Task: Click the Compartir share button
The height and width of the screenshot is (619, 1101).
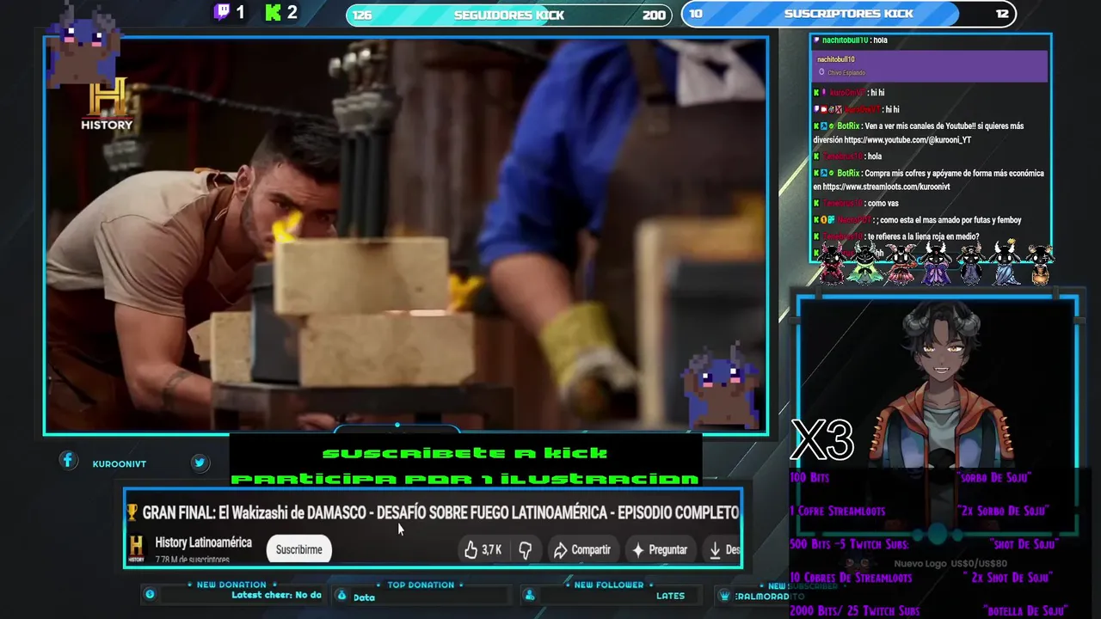Action: point(582,549)
